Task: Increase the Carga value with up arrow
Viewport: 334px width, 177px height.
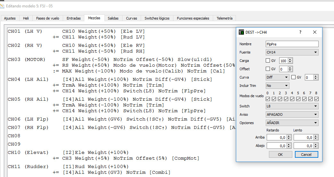Action: (x=290, y=59)
